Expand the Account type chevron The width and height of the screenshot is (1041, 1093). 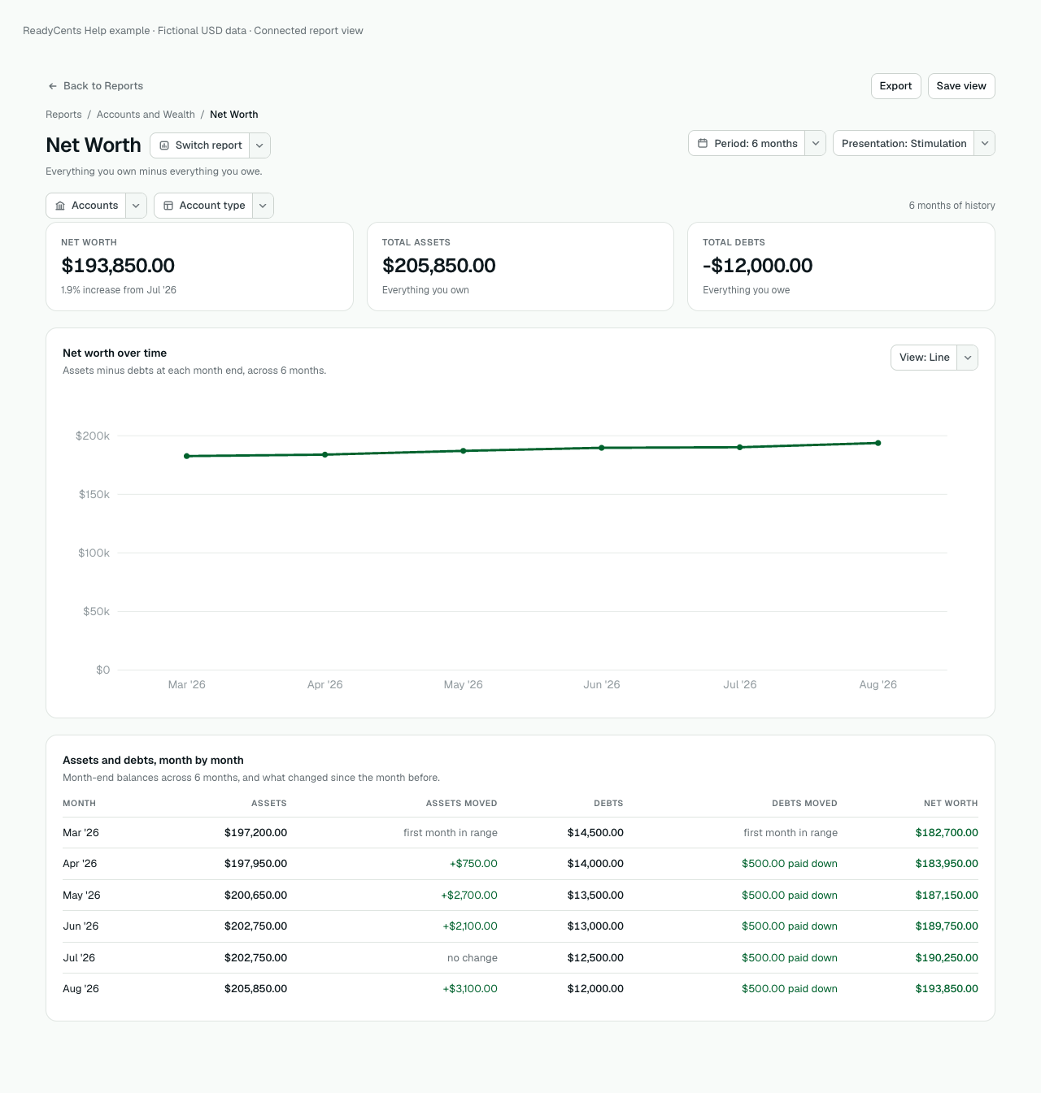point(263,206)
